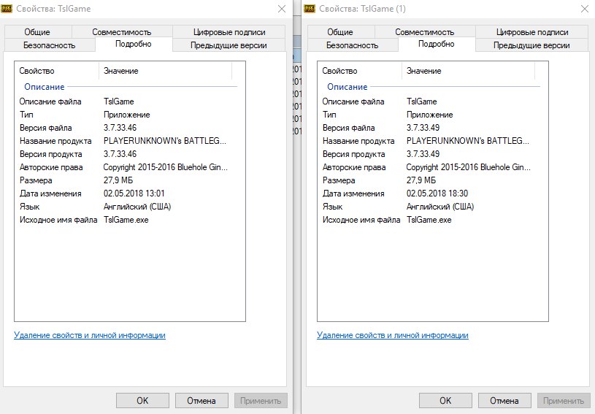This screenshot has height=414, width=595.
Task: Open the Общие tab in right window
Action: pyautogui.click(x=340, y=32)
